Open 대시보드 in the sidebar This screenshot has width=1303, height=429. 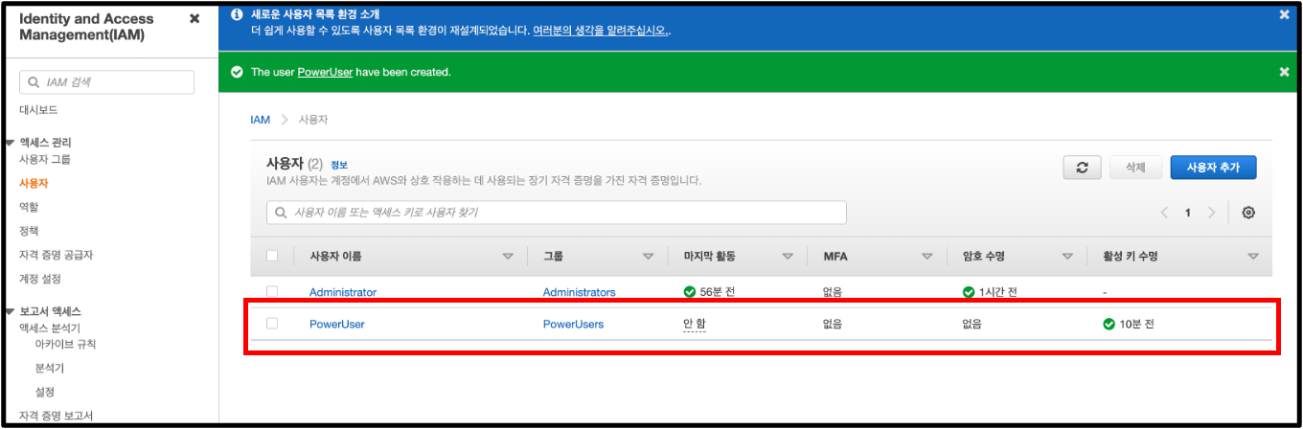pos(39,110)
